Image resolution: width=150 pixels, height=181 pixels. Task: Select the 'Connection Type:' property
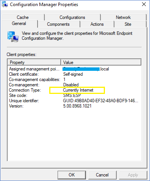[25, 90]
